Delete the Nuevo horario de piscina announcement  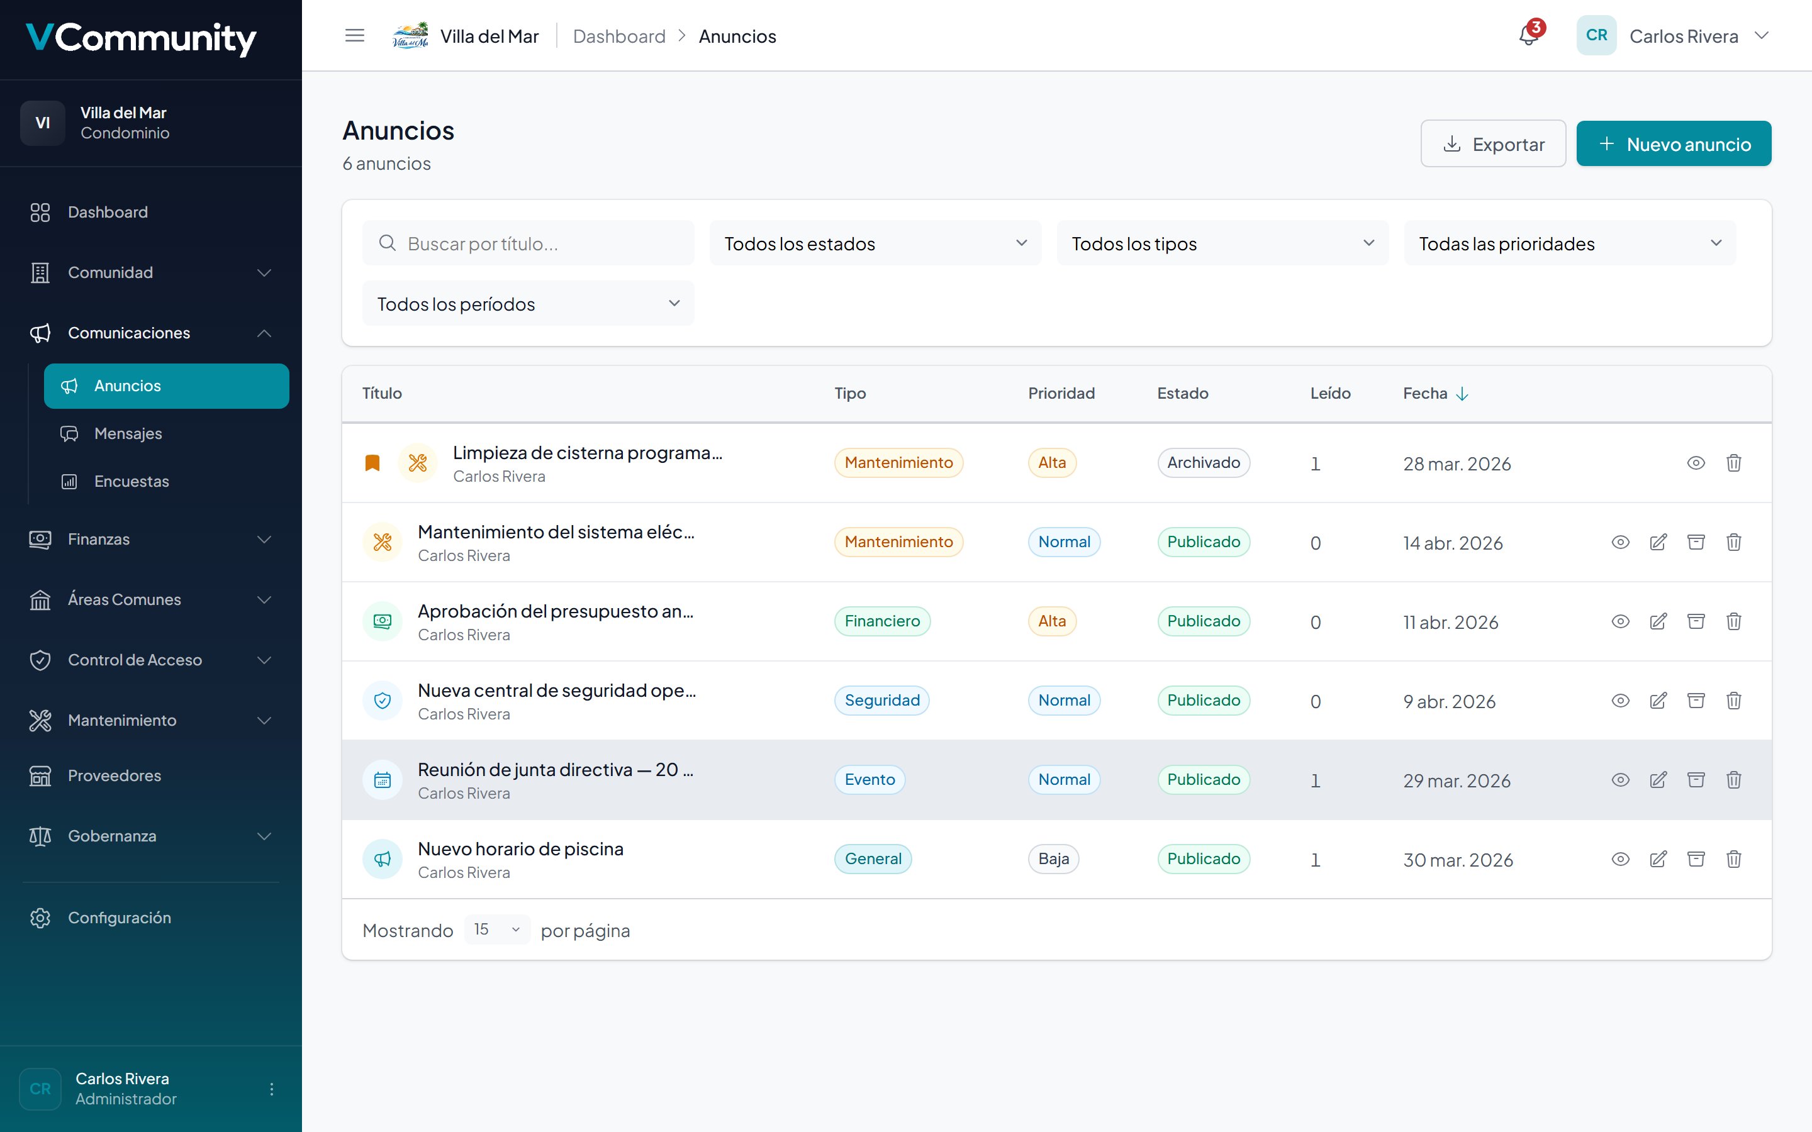tap(1733, 860)
